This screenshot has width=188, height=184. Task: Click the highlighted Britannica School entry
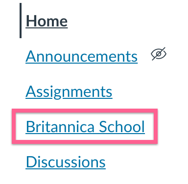85,127
